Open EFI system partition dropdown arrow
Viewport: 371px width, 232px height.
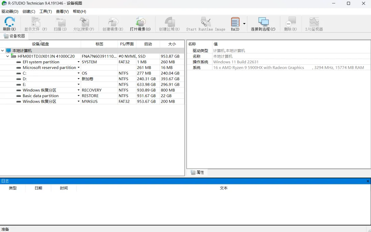(x=78, y=62)
